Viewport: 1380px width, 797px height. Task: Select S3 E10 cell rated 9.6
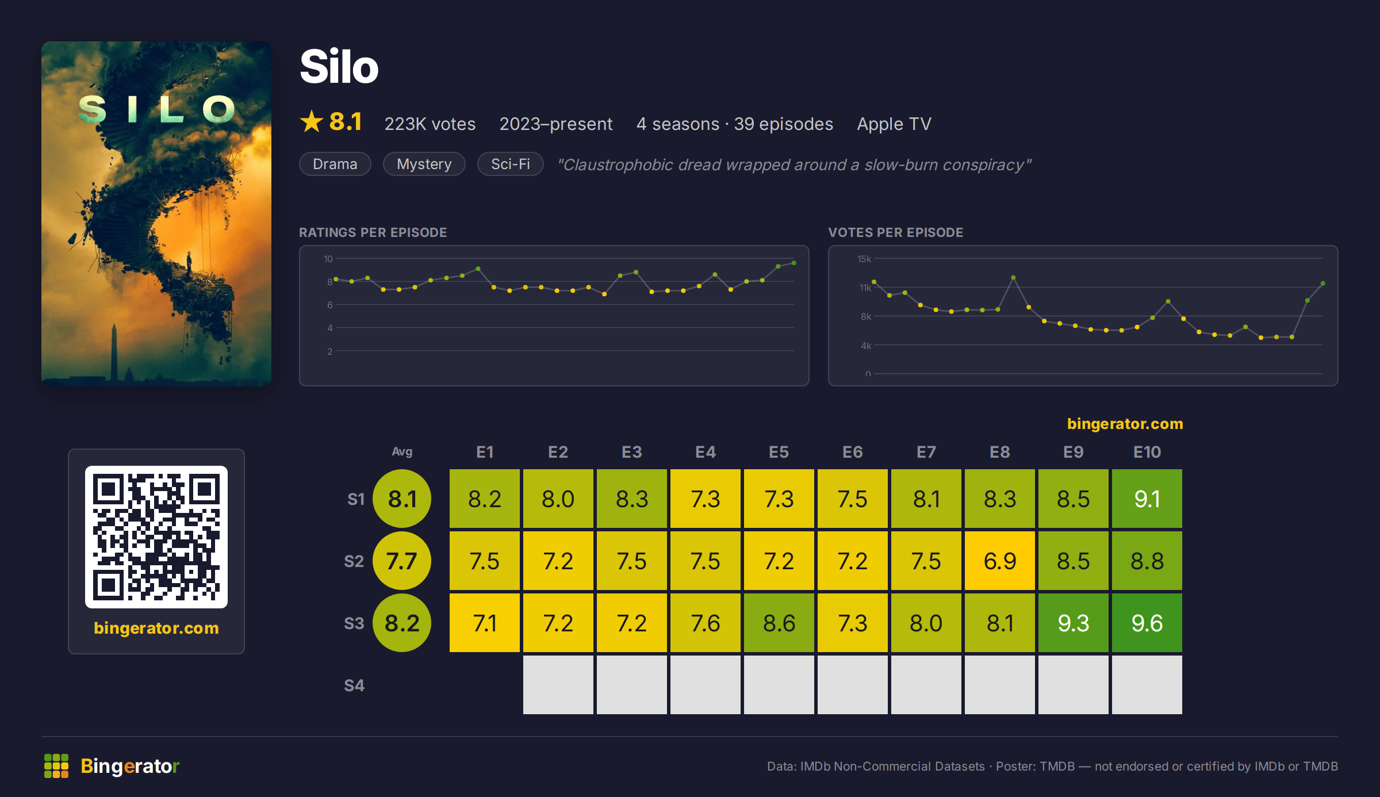pyautogui.click(x=1147, y=623)
